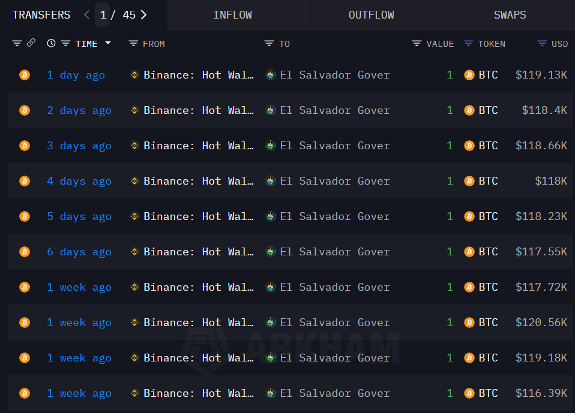Viewport: 575px width, 413px height.
Task: Click Binance logo in the 3 days ago row
Action: pos(135,146)
